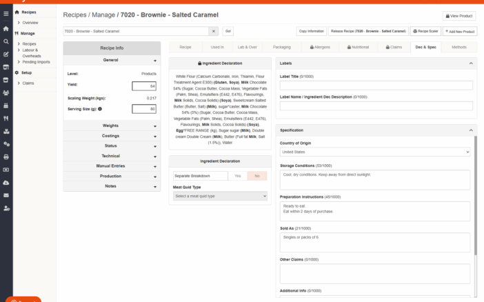Expand the General section arrow
The width and height of the screenshot is (484, 302).
coord(155,61)
